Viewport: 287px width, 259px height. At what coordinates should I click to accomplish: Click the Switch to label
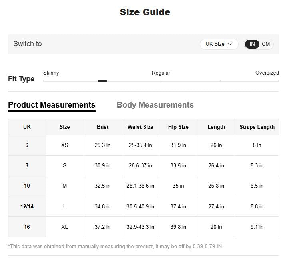(27, 44)
